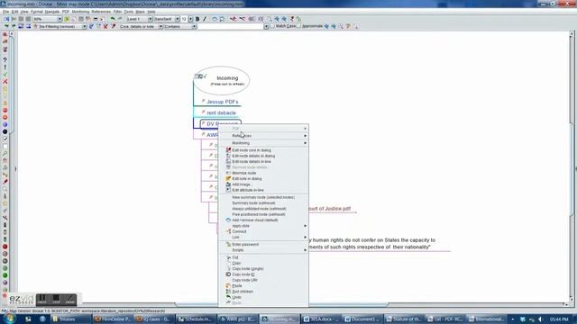
Task: Select the Jessup PDFs node
Action: click(x=223, y=102)
